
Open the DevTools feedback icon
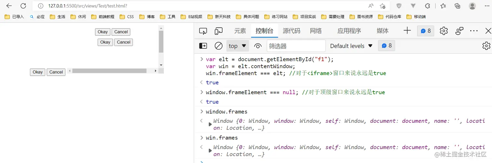[459, 31]
